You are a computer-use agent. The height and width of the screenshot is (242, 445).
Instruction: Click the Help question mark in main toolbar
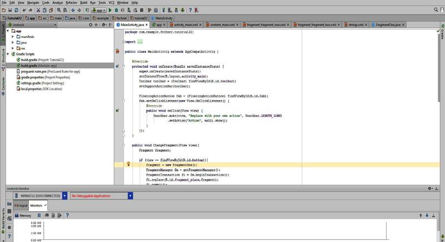(190, 10)
